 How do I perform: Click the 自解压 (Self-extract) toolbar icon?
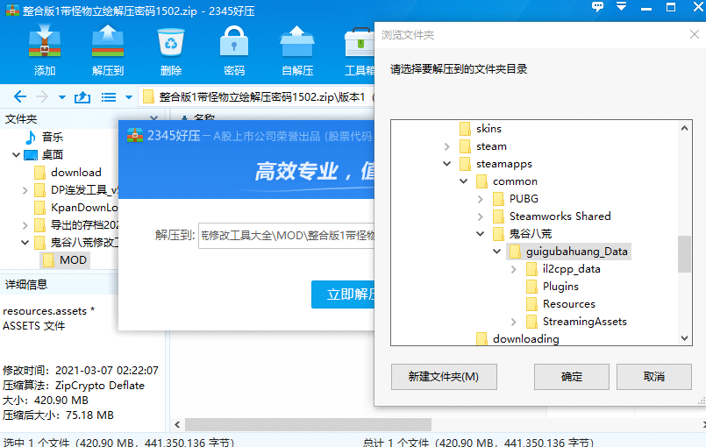coord(296,51)
